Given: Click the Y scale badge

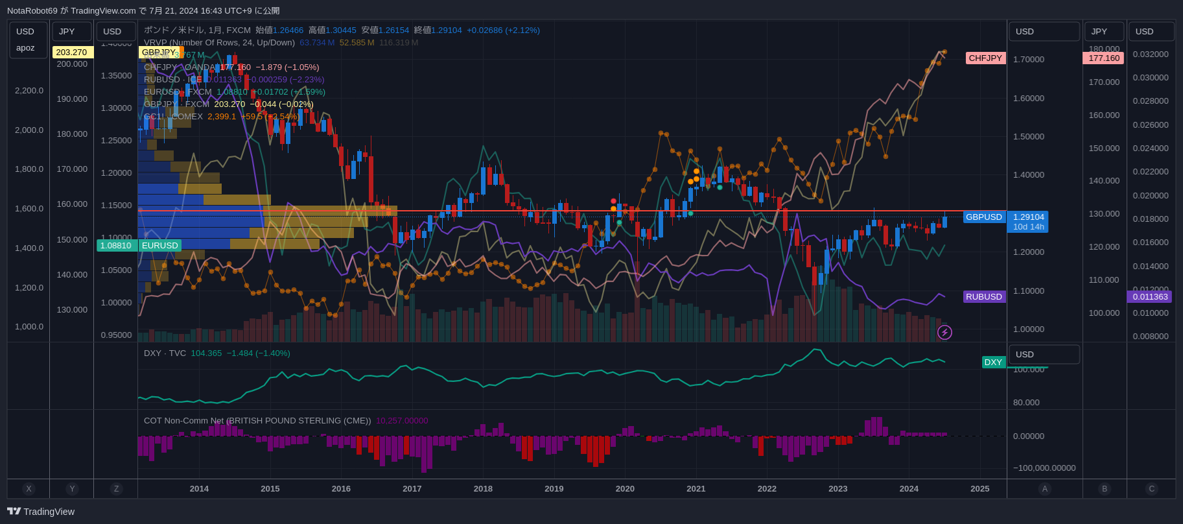Looking at the screenshot, I should (x=72, y=489).
